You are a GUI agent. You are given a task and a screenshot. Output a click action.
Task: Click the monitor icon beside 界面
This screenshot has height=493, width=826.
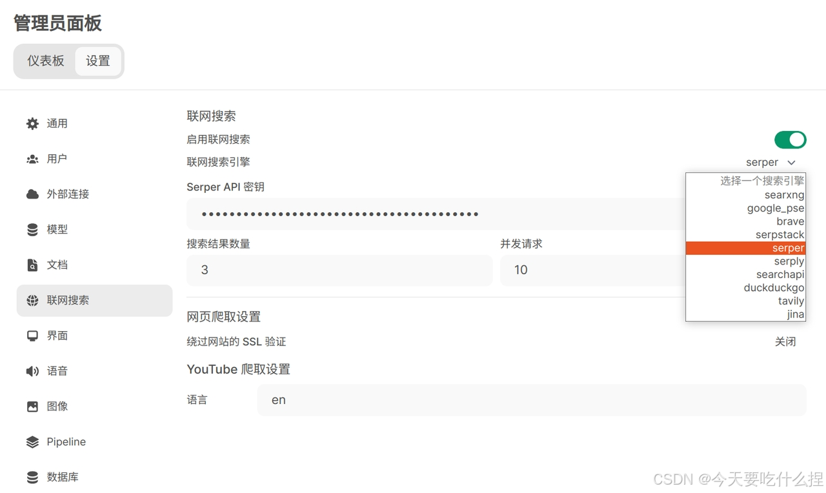tap(32, 336)
